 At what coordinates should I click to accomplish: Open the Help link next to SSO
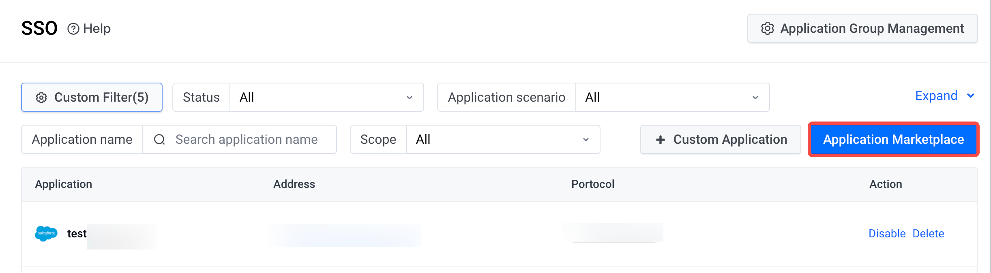click(89, 29)
